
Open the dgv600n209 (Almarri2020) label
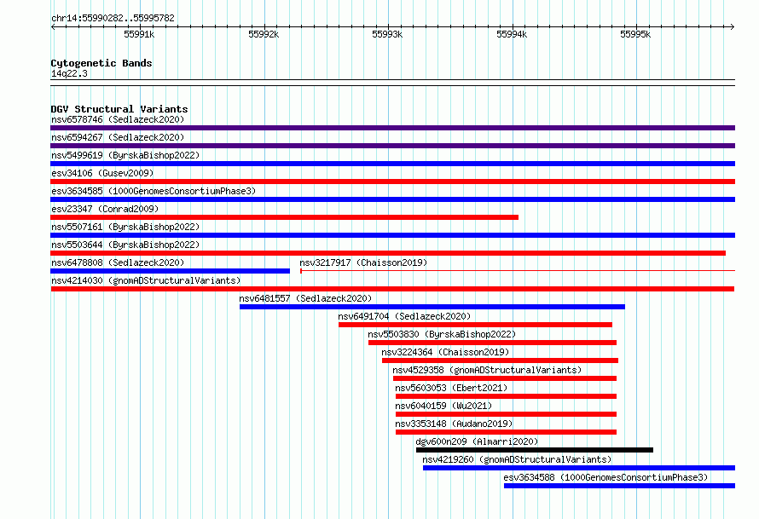477,441
